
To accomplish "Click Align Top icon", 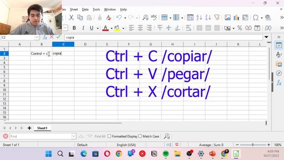I will 160,28.
